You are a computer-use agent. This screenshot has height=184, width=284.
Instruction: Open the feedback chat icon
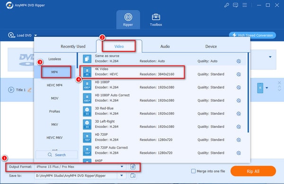pyautogui.click(x=235, y=5)
